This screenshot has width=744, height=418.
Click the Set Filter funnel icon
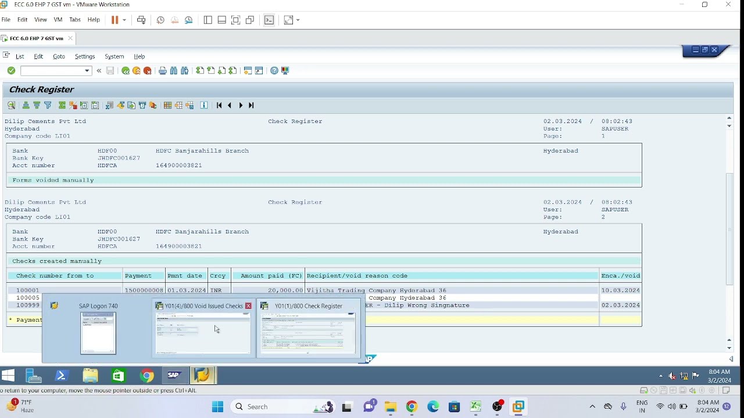tap(48, 106)
